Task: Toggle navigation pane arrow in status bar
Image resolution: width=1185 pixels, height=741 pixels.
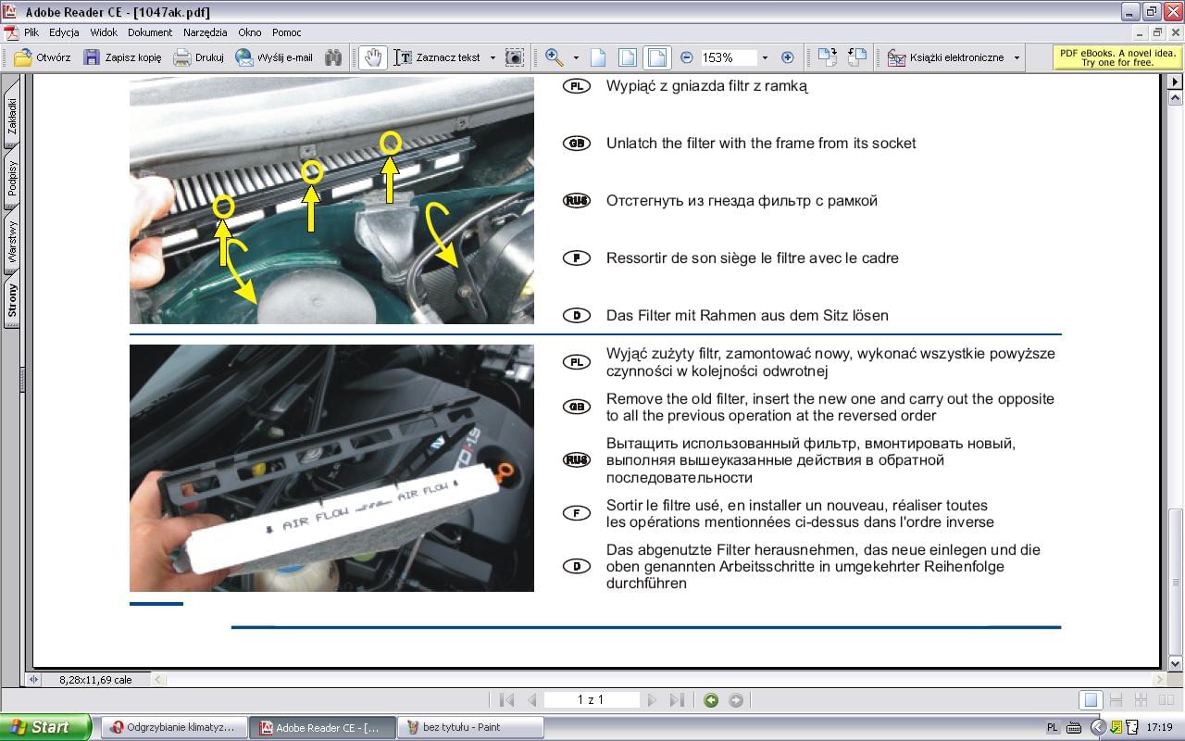Action: [34, 679]
